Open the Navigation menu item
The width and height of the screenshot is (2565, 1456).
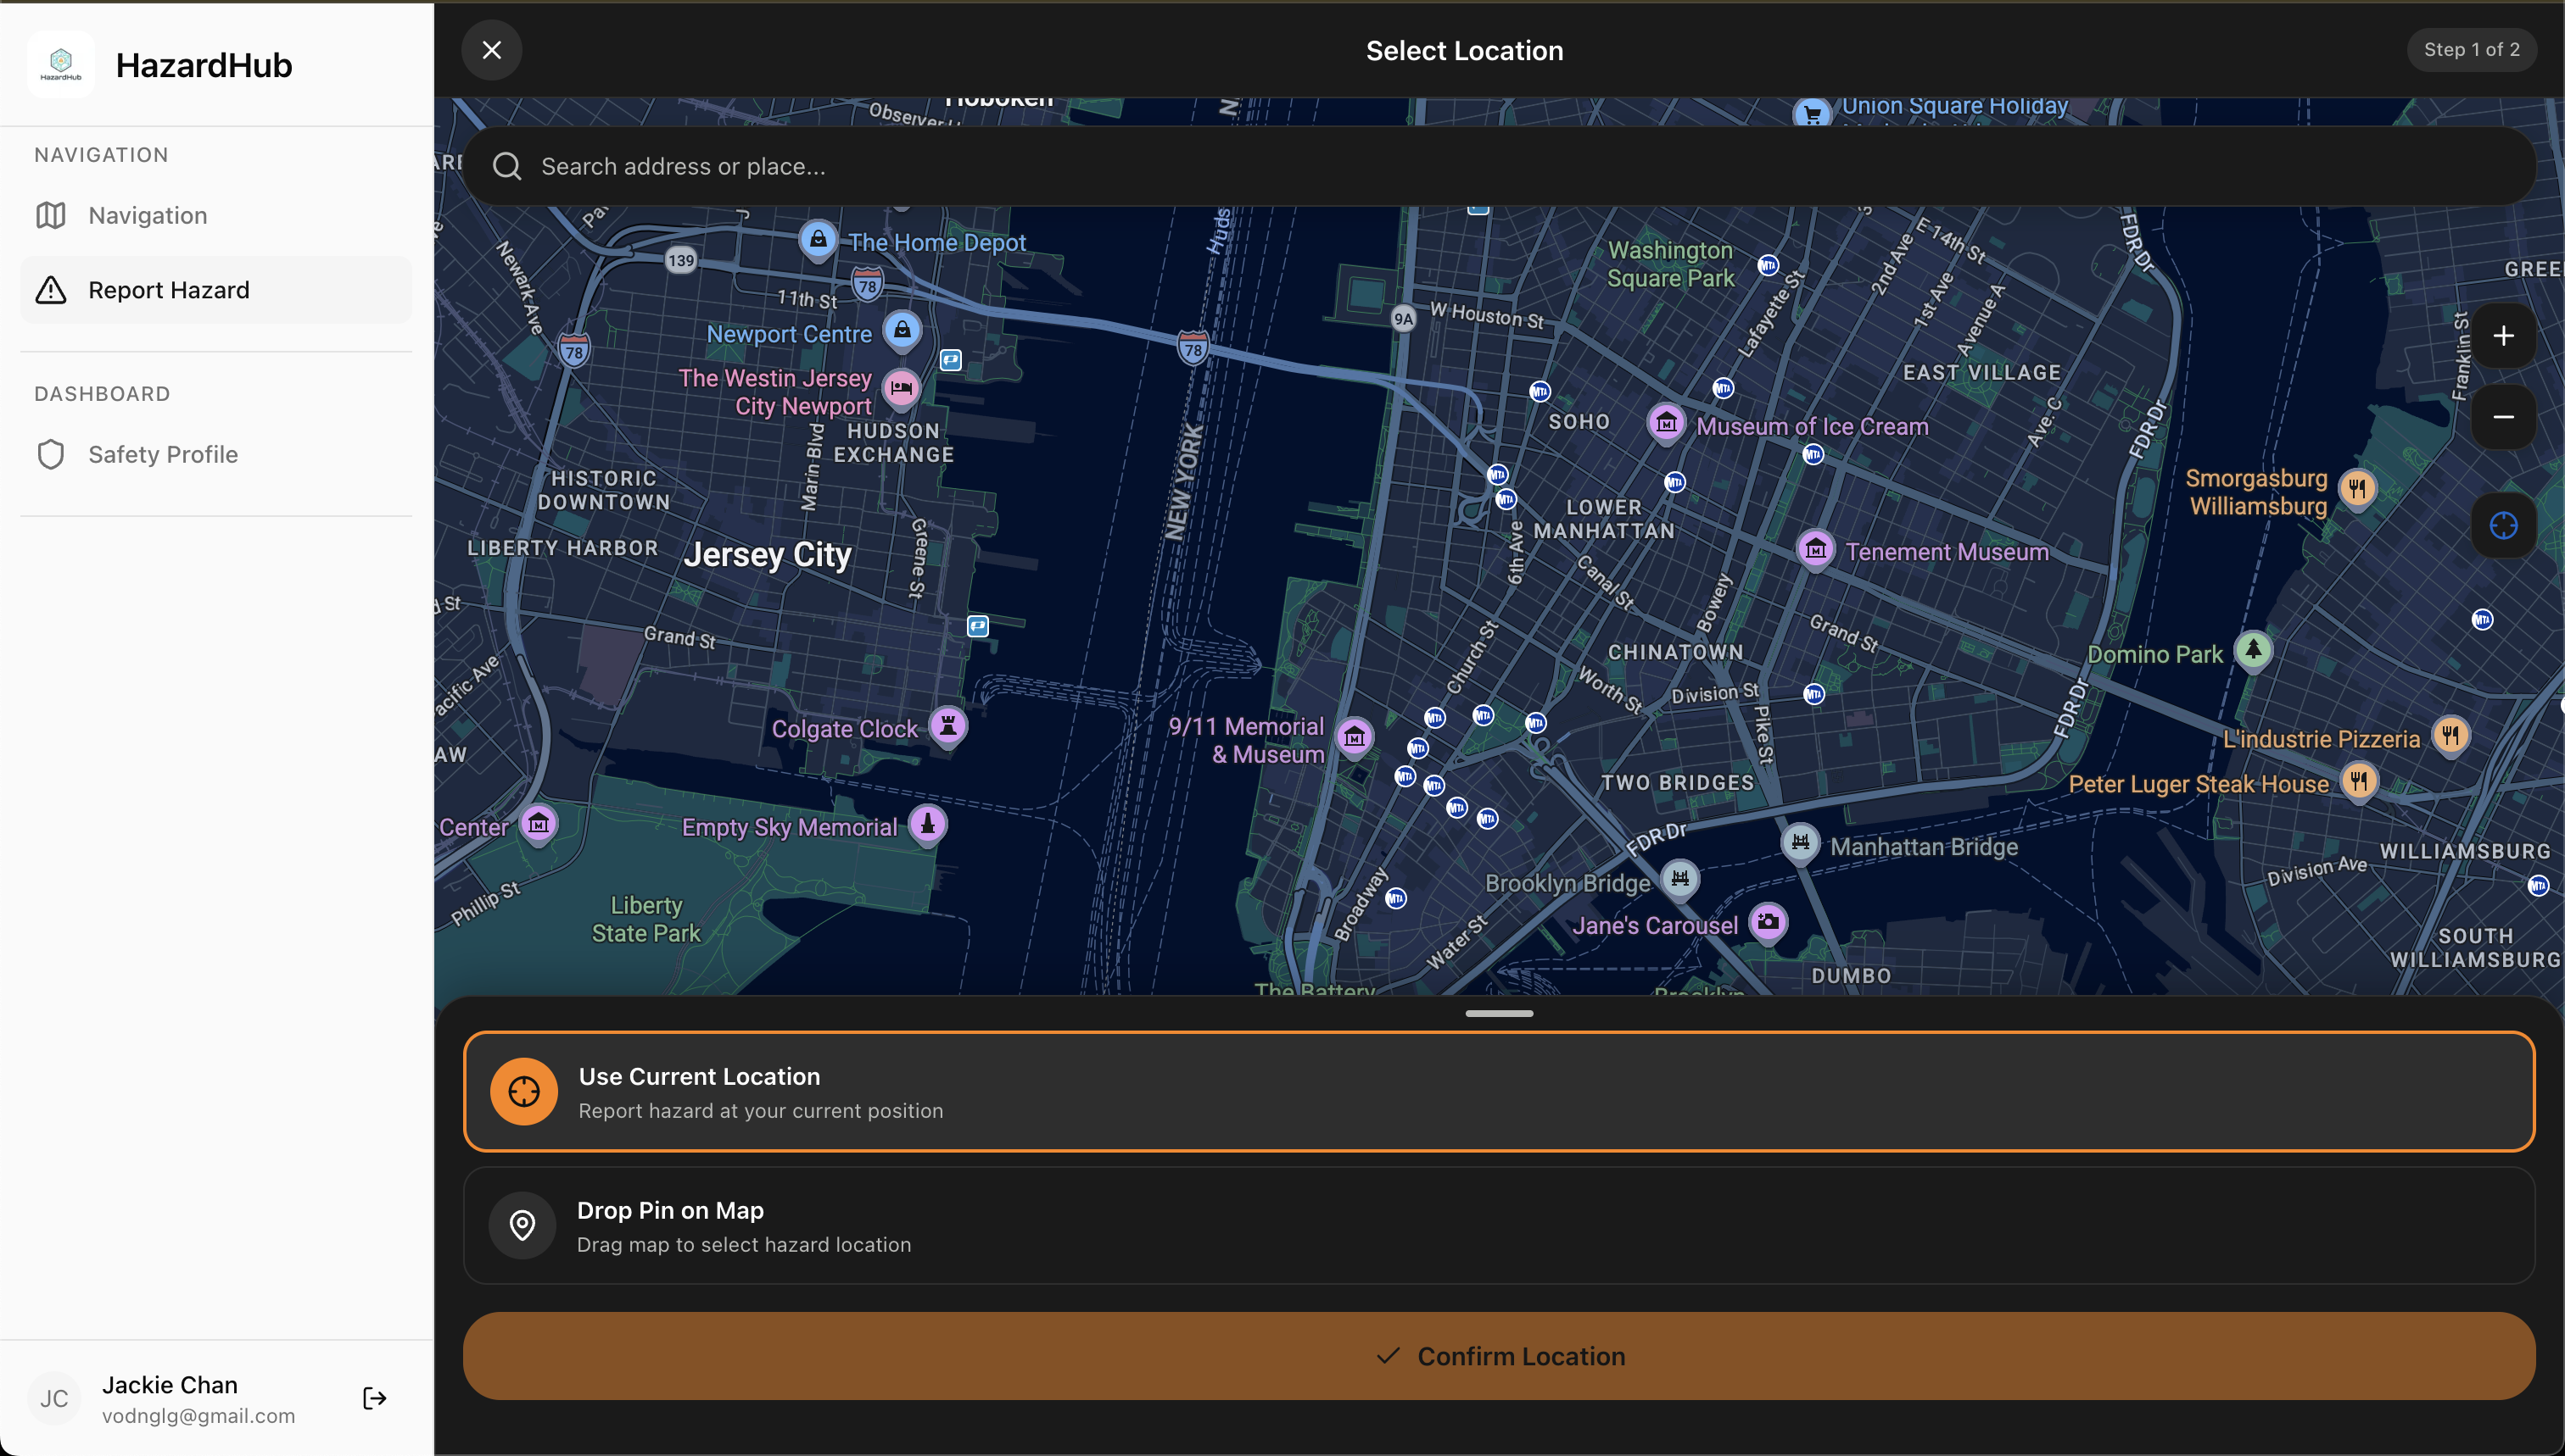147,215
